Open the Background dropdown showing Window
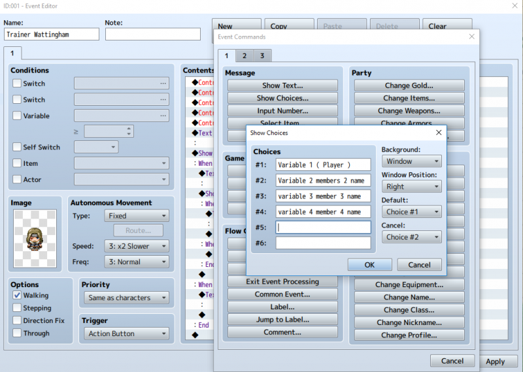 click(412, 161)
